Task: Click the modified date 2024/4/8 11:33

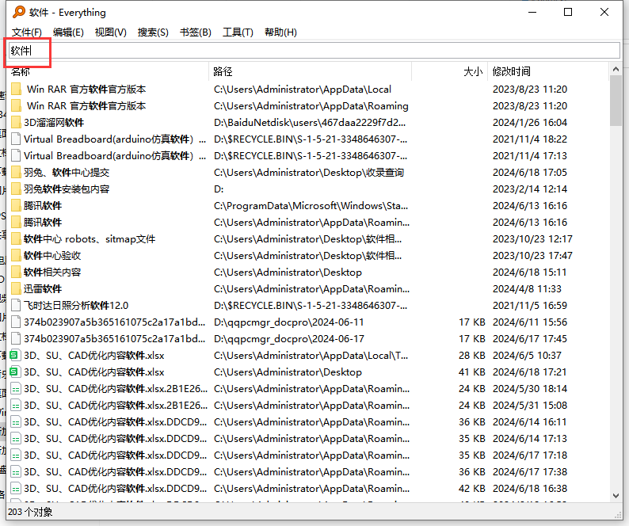Action: [527, 289]
